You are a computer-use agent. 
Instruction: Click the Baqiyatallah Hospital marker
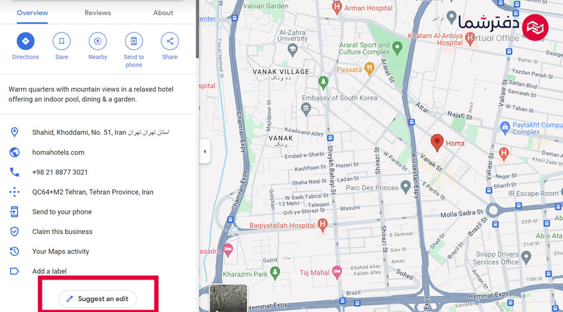[x=322, y=225]
